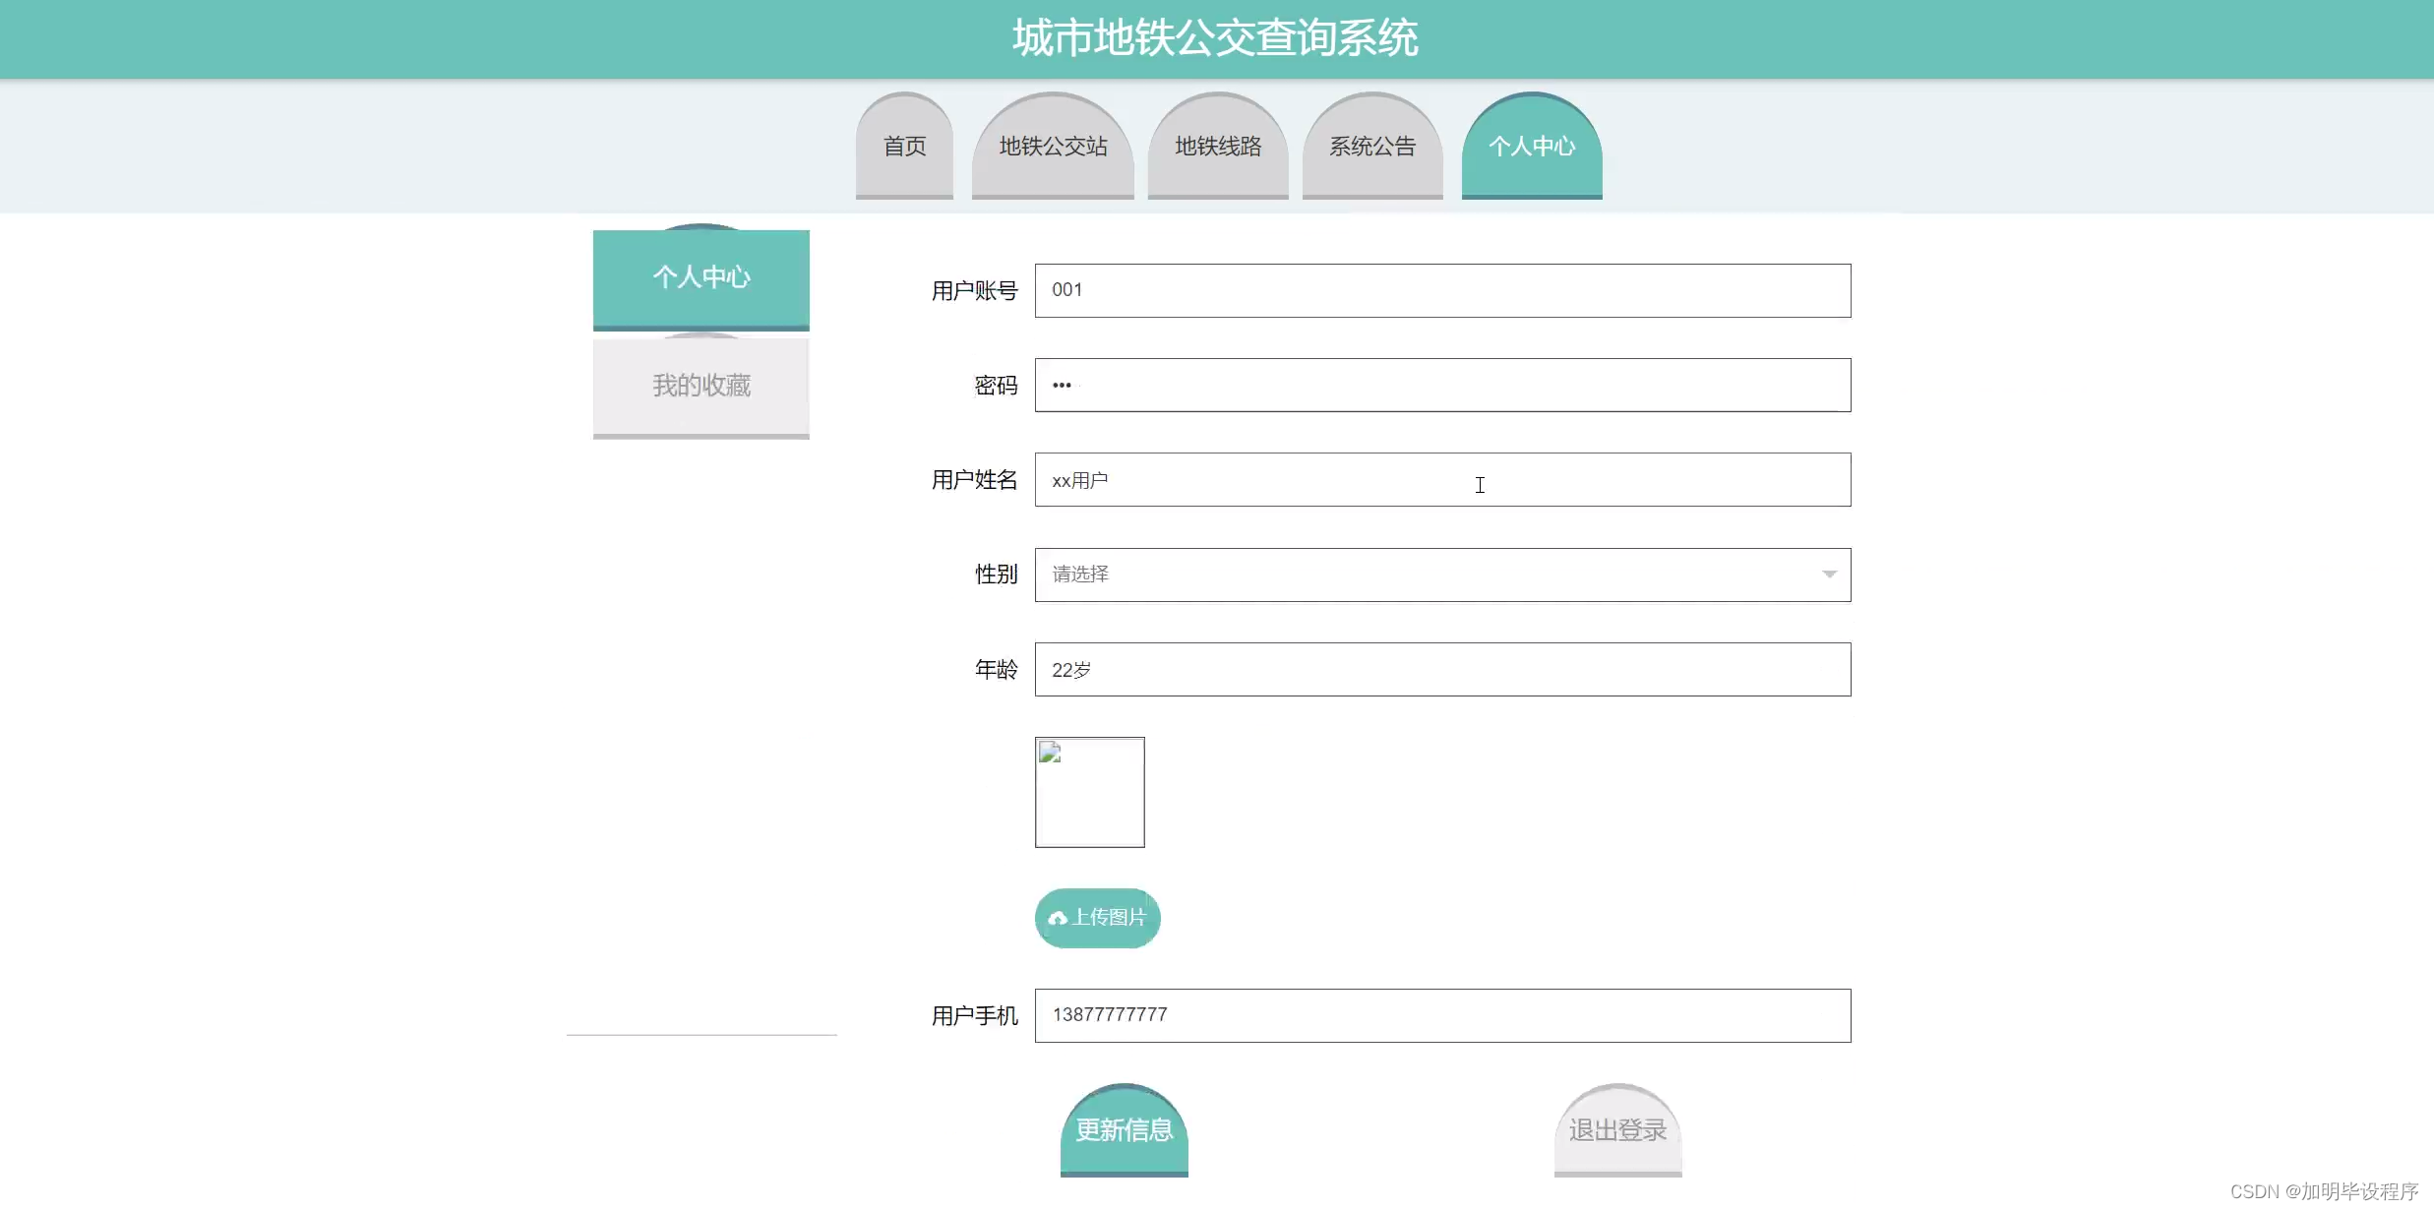The height and width of the screenshot is (1210, 2434).
Task: Switch to the 地铁线路 tab
Action: (1218, 148)
